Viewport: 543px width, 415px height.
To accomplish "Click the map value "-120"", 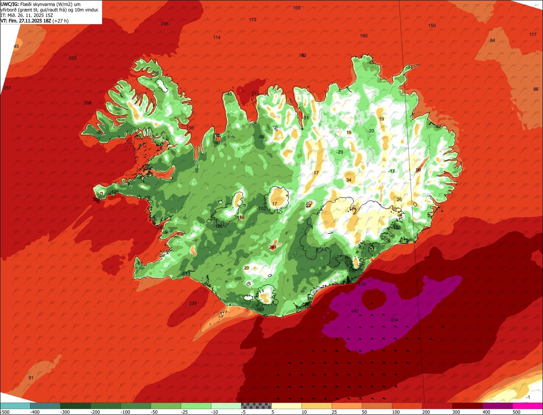I will 218,227.
